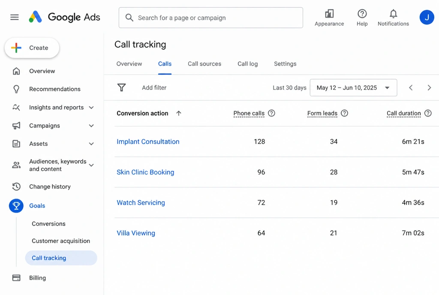Click the Assets icon
This screenshot has height=295, width=439.
[x=16, y=144]
